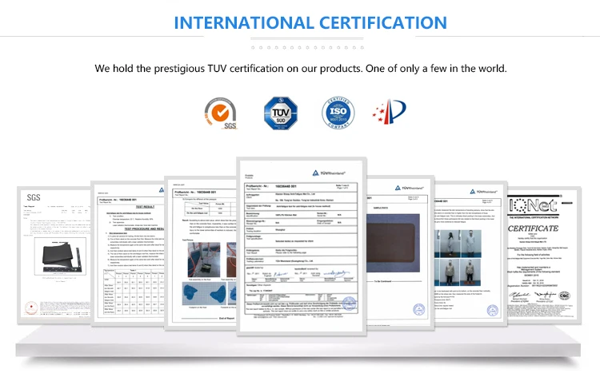Click the International Certification heading
This screenshot has width=600, height=381.
tap(310, 22)
